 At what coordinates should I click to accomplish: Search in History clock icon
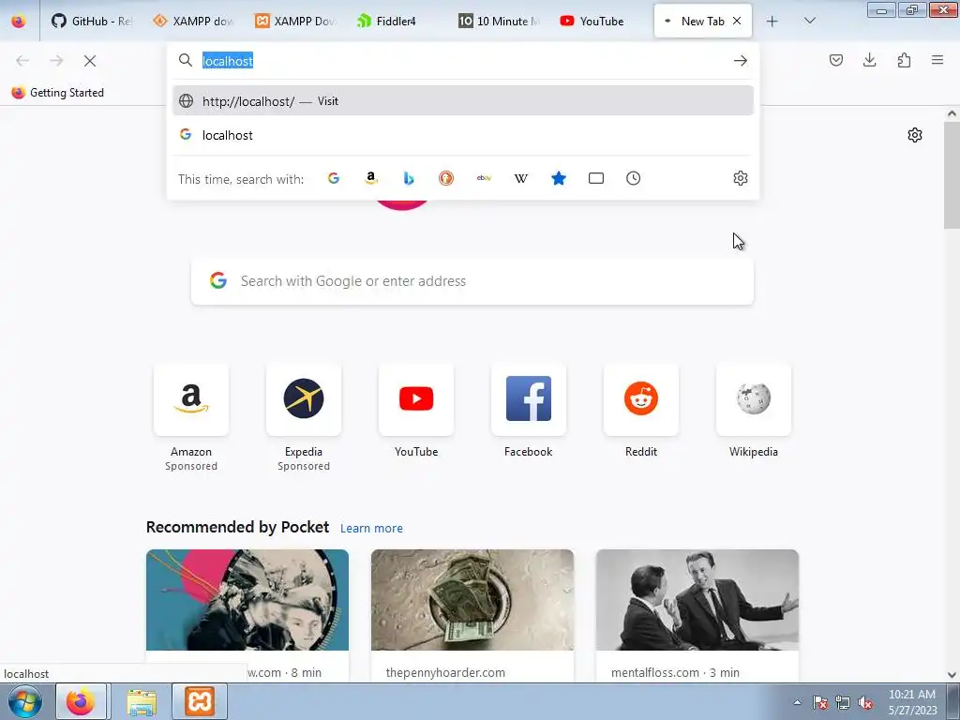coord(634,178)
